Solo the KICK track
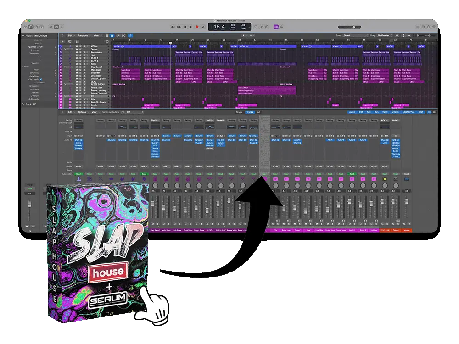Image resolution: width=459 pixels, height=344 pixels. pyautogui.click(x=79, y=64)
